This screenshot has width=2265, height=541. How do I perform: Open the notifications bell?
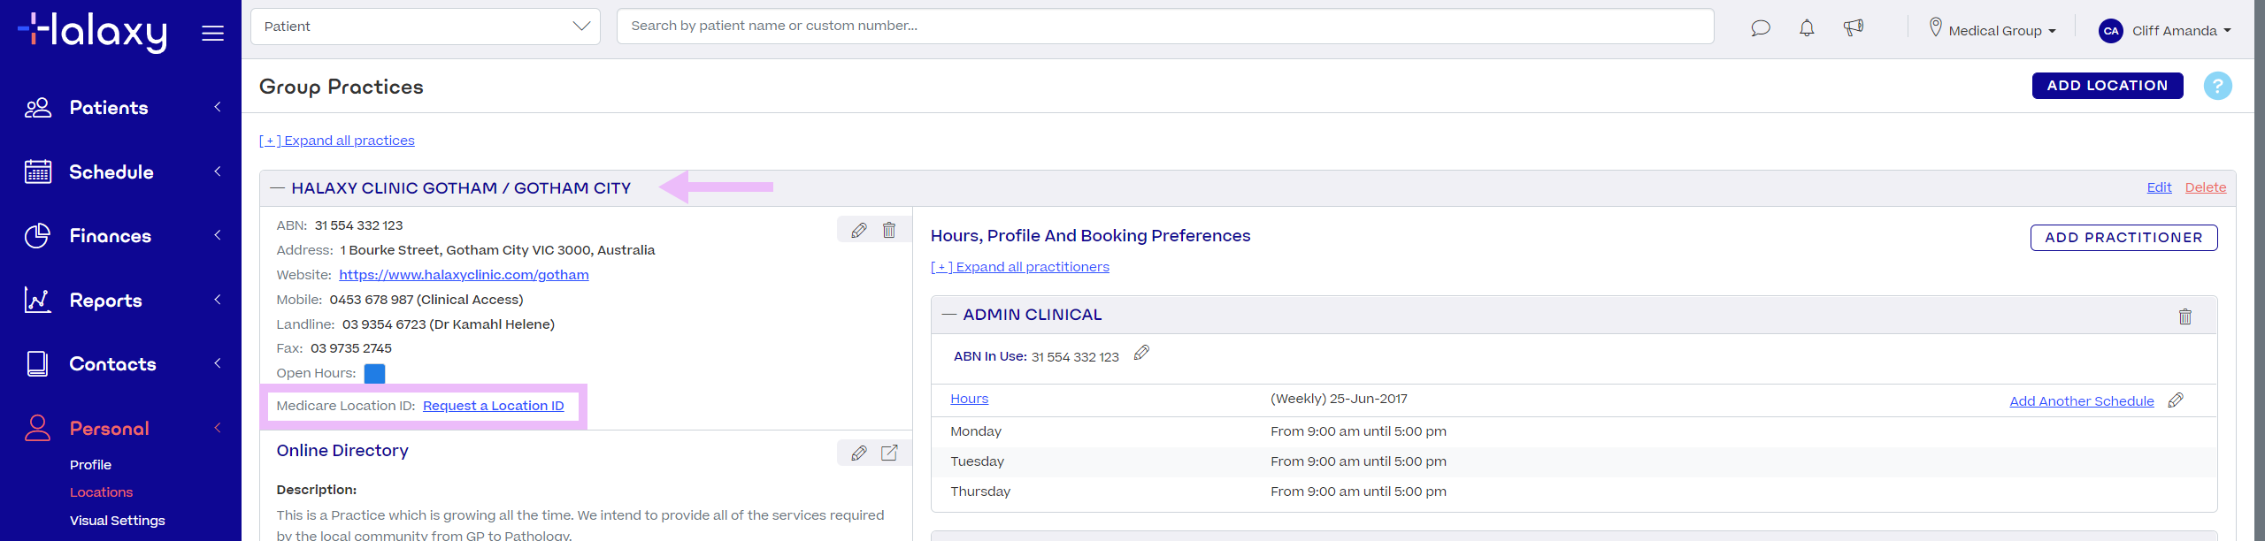pyautogui.click(x=1807, y=28)
